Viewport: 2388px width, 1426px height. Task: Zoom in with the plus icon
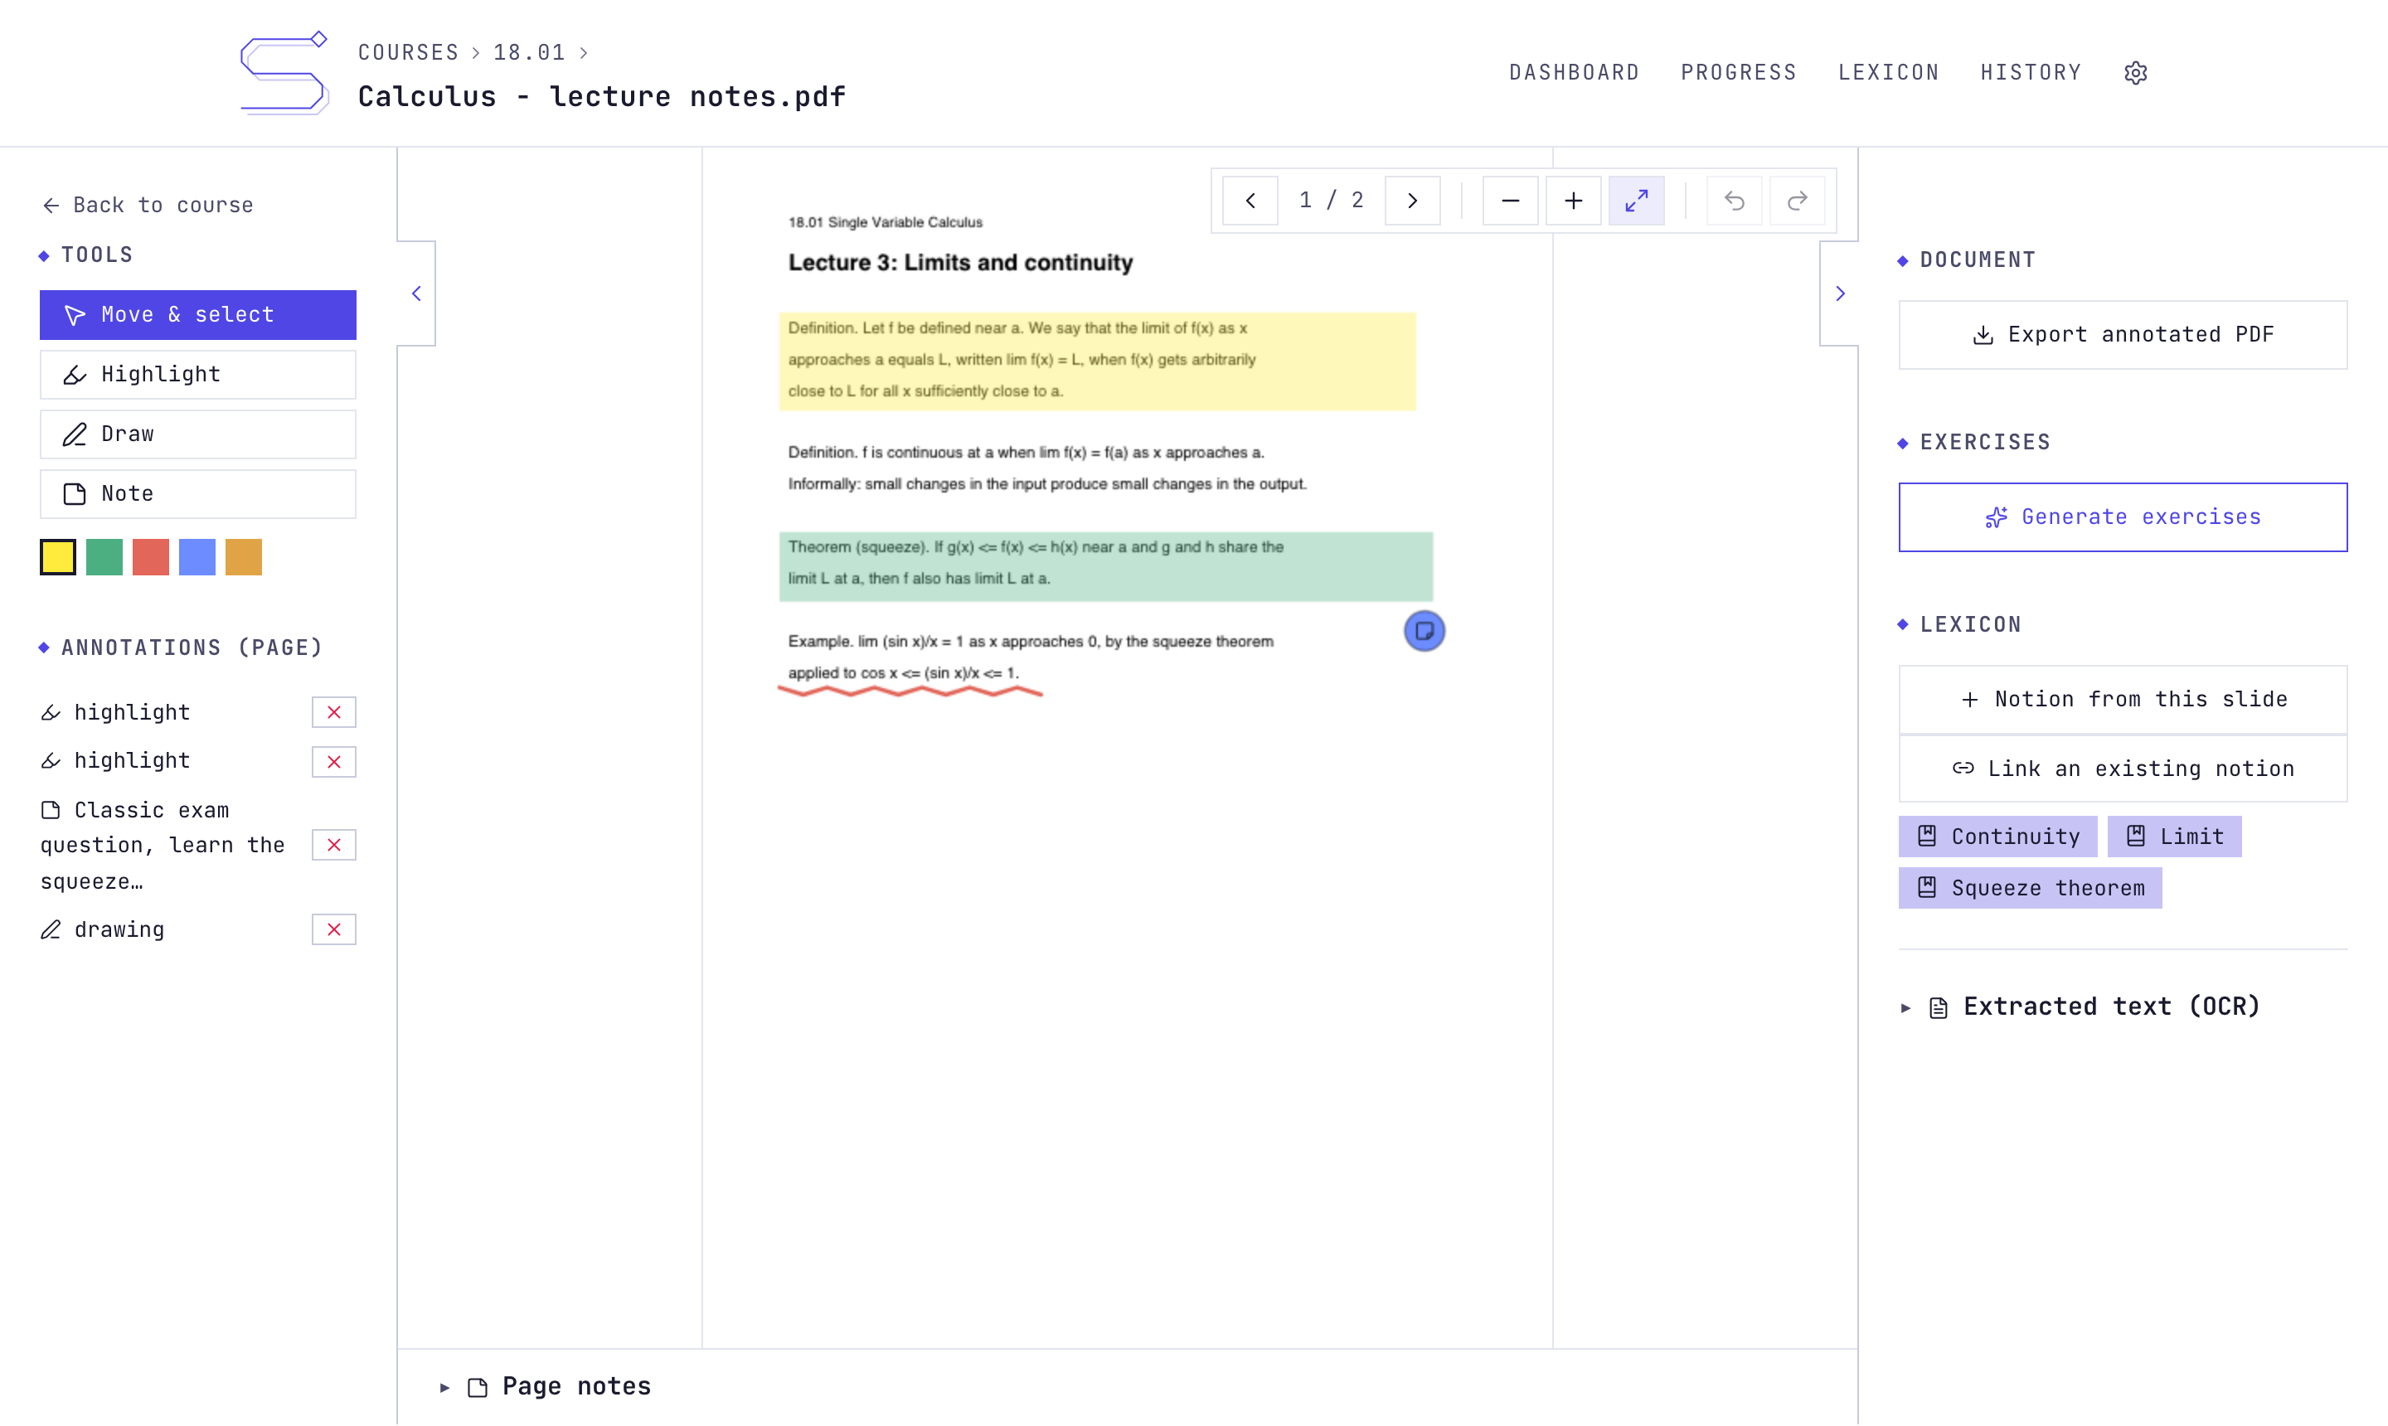(x=1573, y=201)
